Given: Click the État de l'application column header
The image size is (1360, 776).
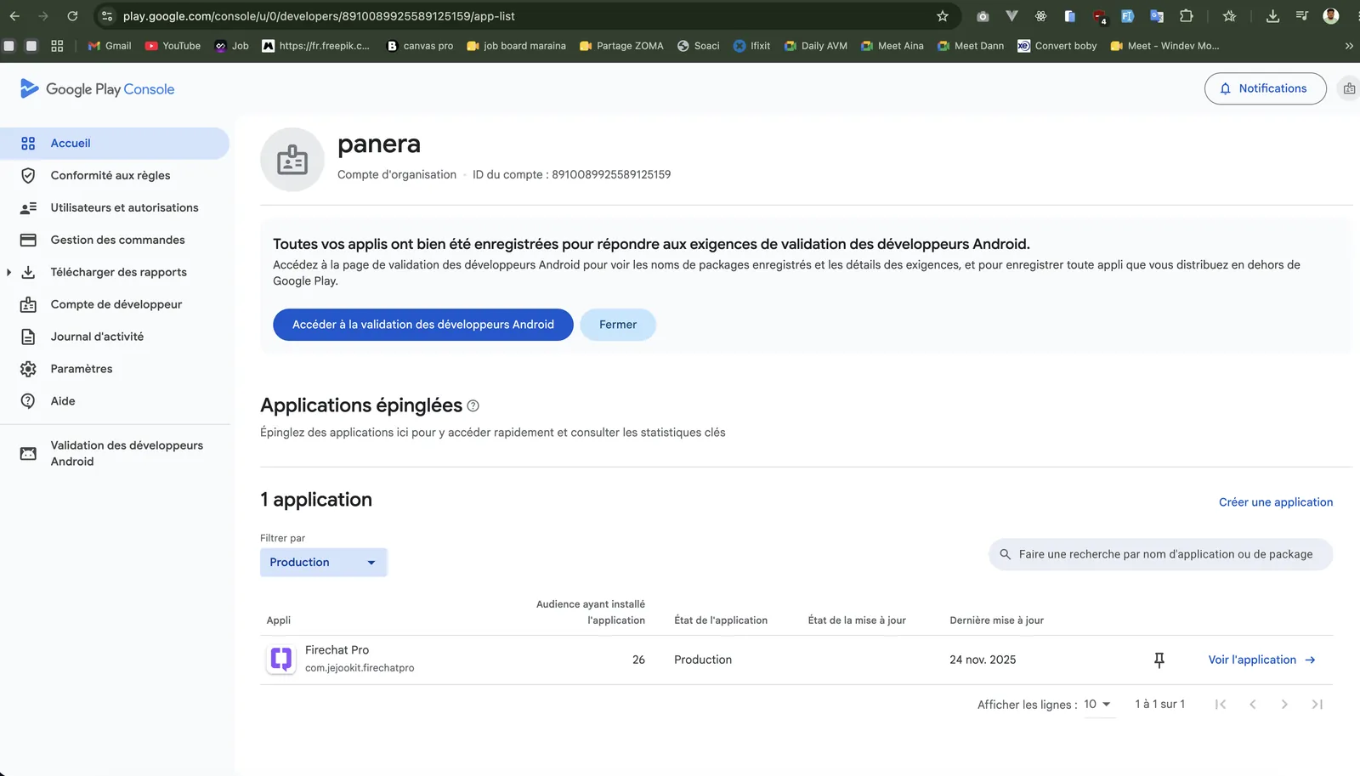Looking at the screenshot, I should click(x=721, y=620).
